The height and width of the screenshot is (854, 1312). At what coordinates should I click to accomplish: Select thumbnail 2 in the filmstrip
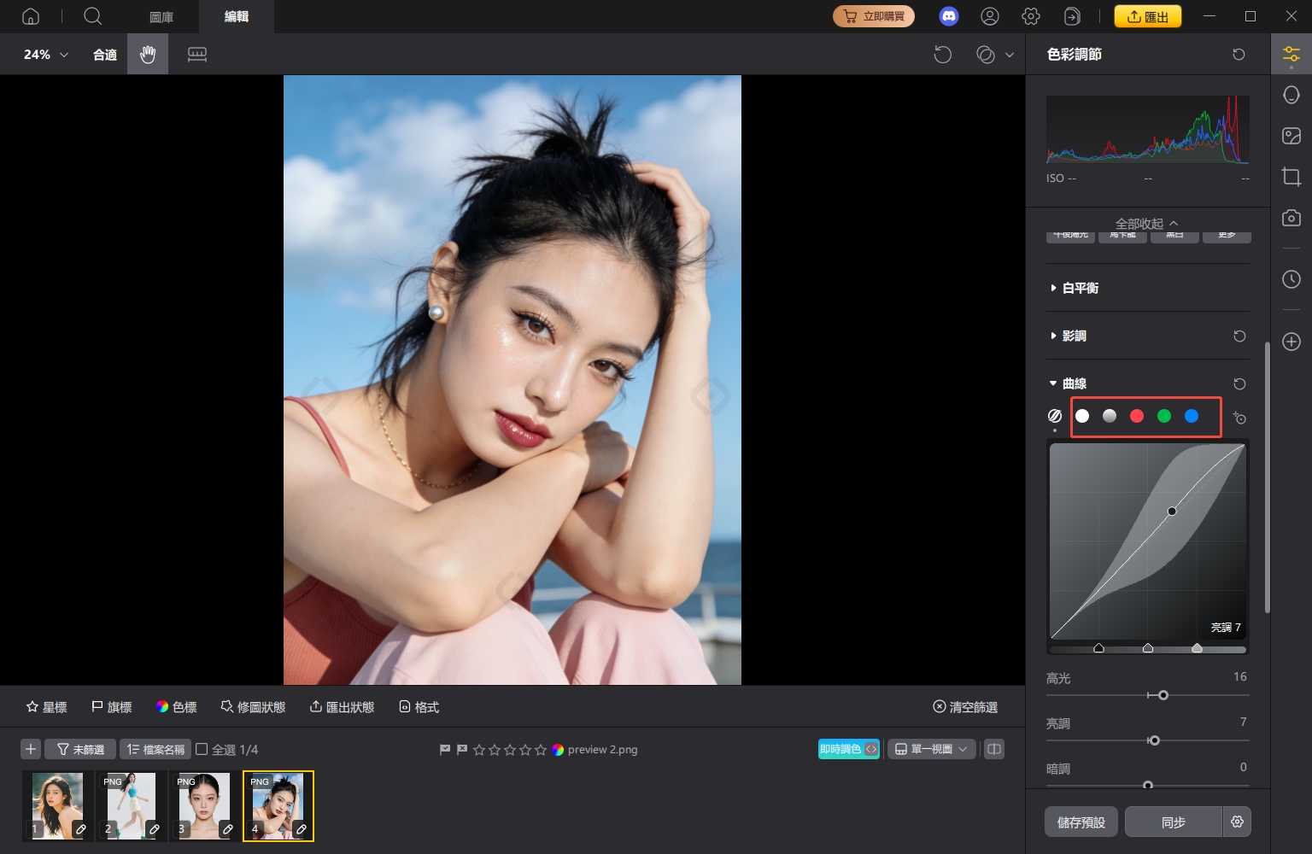pyautogui.click(x=131, y=804)
